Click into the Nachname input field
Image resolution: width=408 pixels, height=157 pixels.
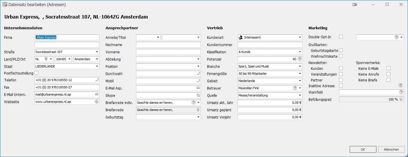[168, 45]
